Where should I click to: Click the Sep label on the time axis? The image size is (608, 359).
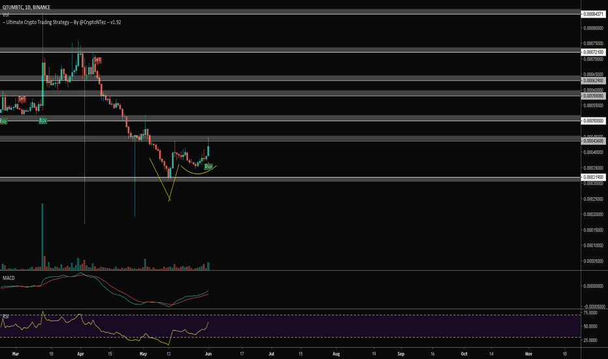(x=401, y=354)
